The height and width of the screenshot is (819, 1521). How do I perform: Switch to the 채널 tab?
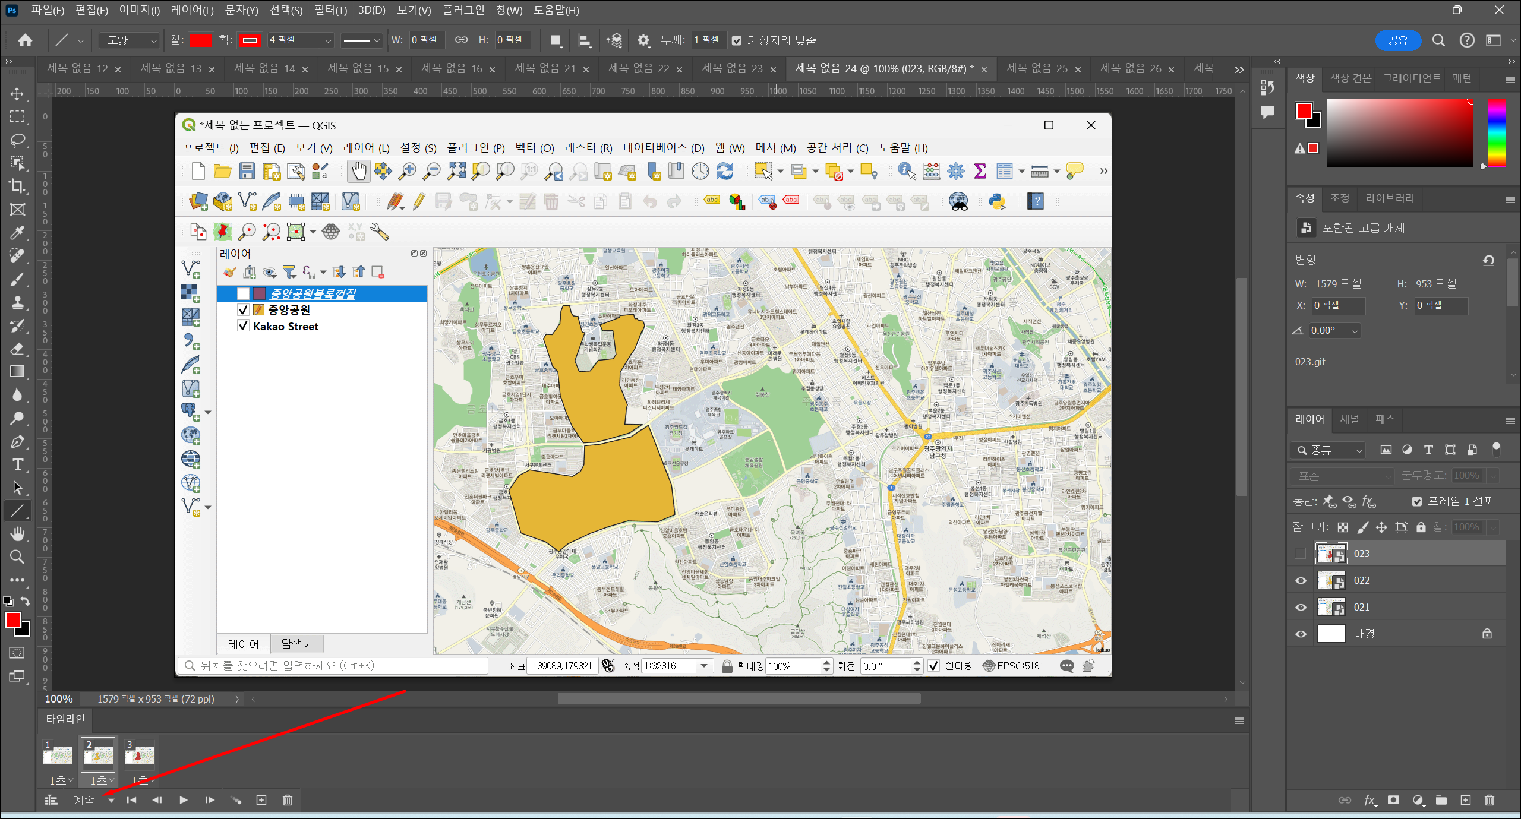point(1349,419)
